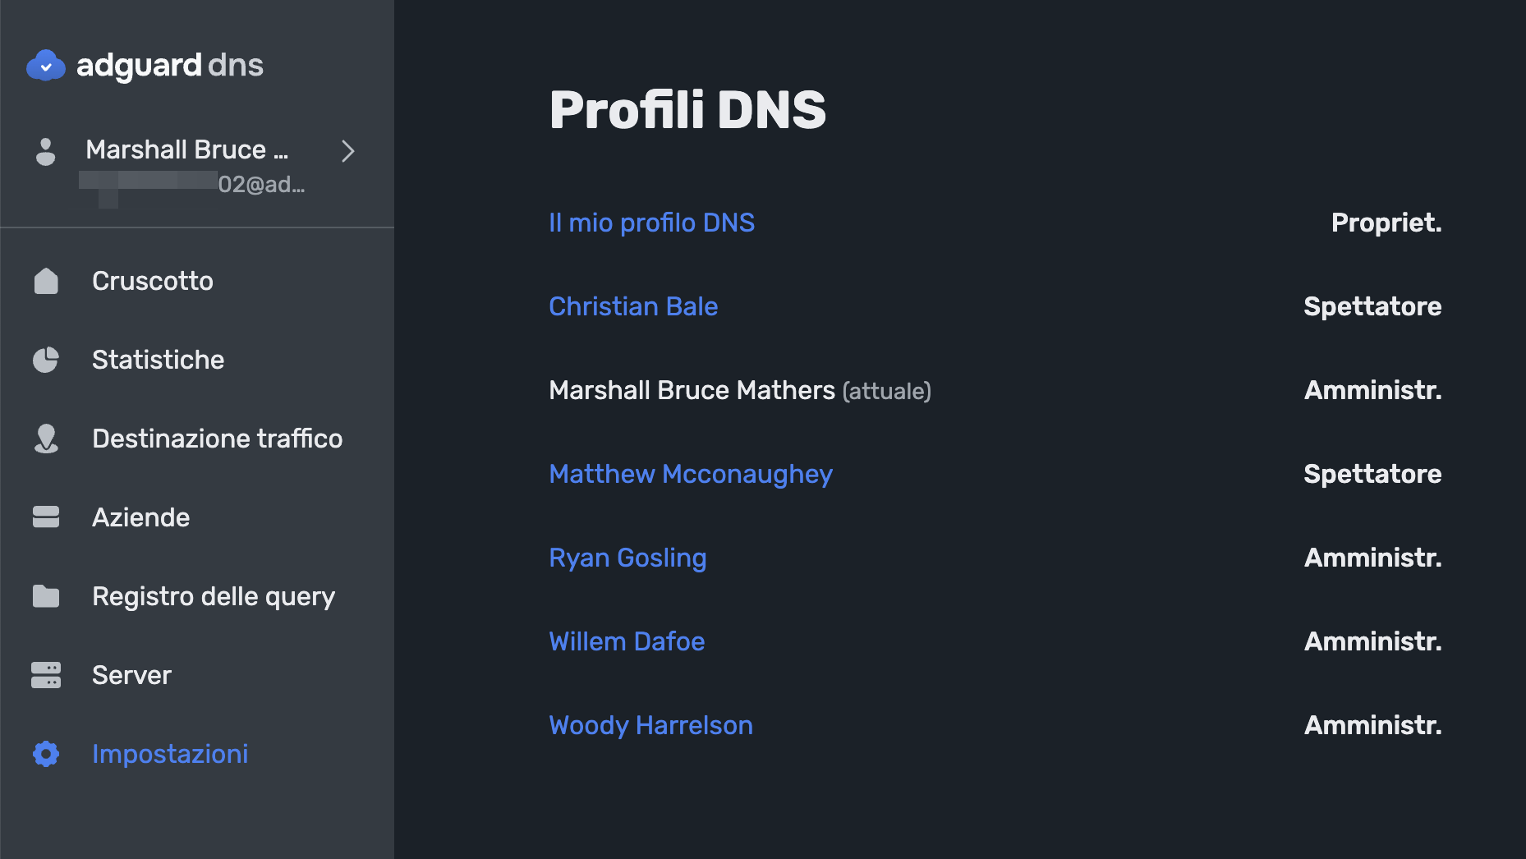Select Cruscotto in the sidebar menu
The height and width of the screenshot is (859, 1526).
152,281
